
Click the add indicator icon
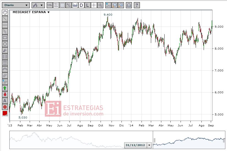pos(108,5)
